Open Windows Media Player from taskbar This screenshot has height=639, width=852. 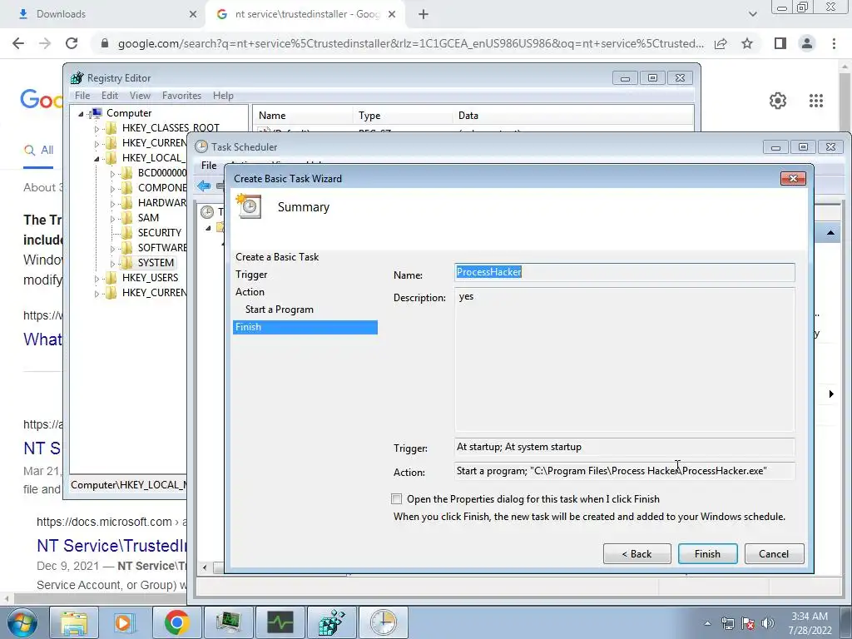125,622
